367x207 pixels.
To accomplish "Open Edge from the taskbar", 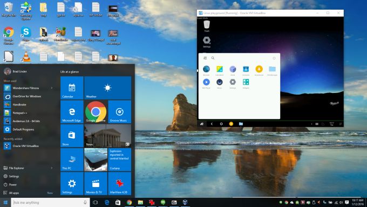I will coord(107,202).
